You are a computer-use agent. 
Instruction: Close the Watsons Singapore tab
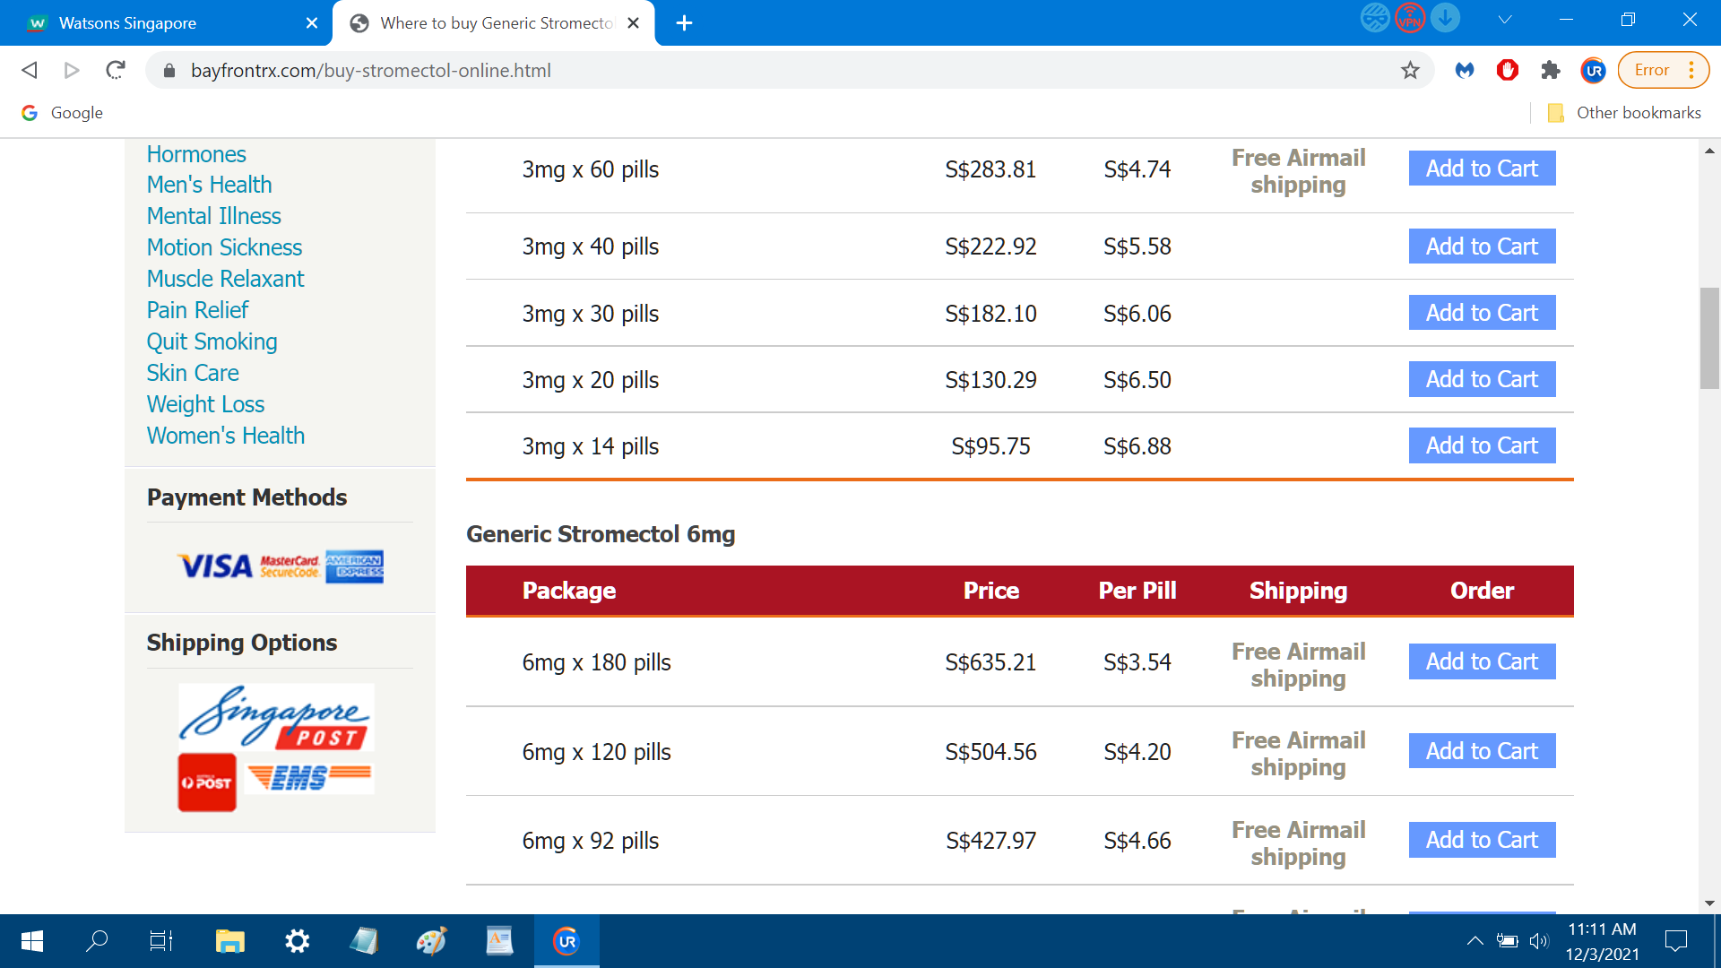[312, 23]
